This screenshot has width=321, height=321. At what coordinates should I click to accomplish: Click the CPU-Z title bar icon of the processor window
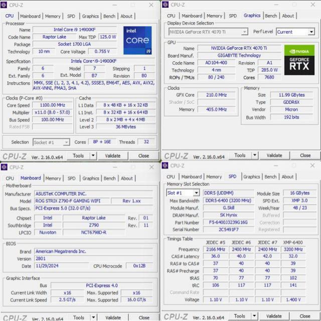click(5, 5)
